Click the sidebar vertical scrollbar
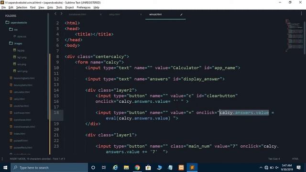The width and height of the screenshot is (306, 172). coord(48,66)
